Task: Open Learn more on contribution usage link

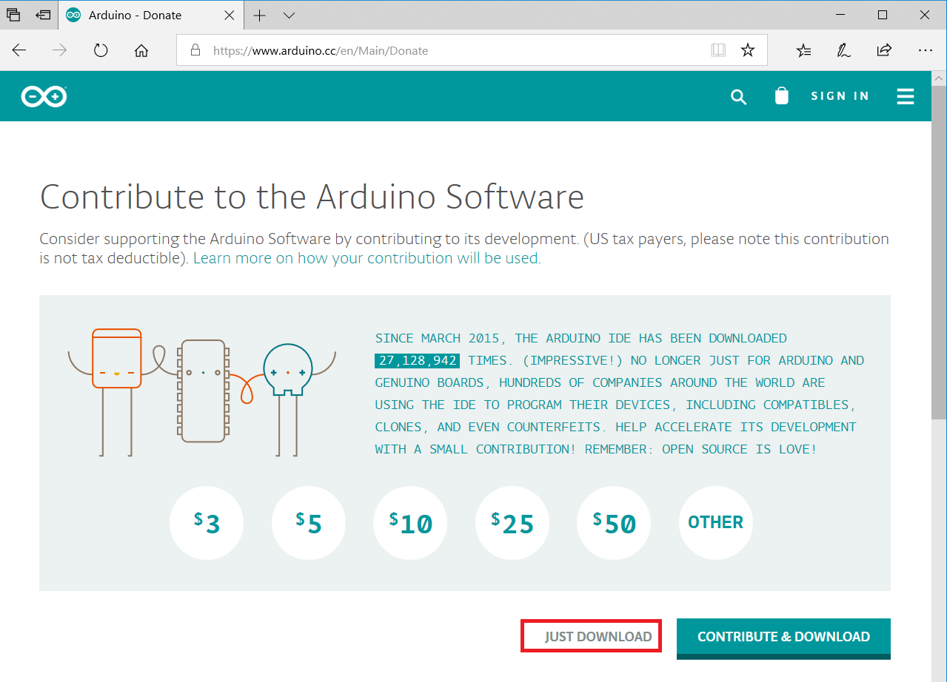Action: pos(367,258)
